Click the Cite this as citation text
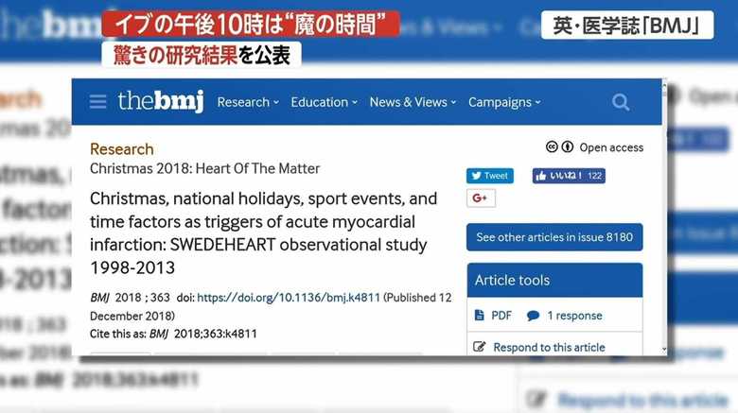738x413 pixels. click(x=173, y=334)
